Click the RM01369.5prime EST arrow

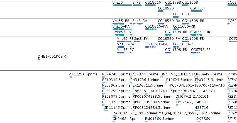point(146,122)
